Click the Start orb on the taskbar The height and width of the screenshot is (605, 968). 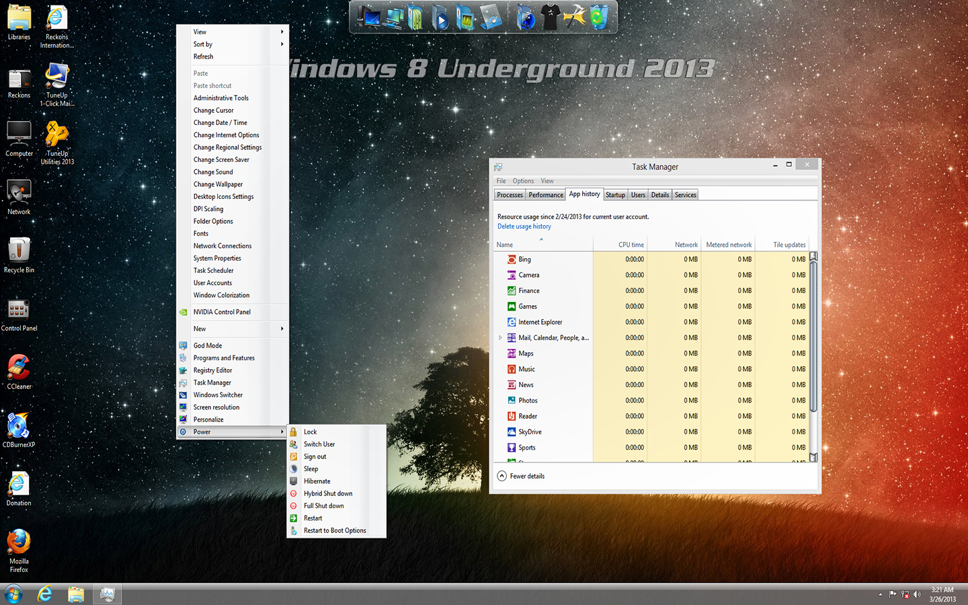point(13,594)
